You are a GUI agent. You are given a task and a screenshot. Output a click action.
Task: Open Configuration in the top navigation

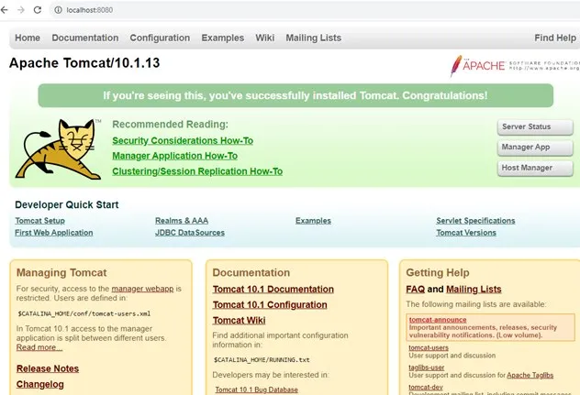pos(160,38)
